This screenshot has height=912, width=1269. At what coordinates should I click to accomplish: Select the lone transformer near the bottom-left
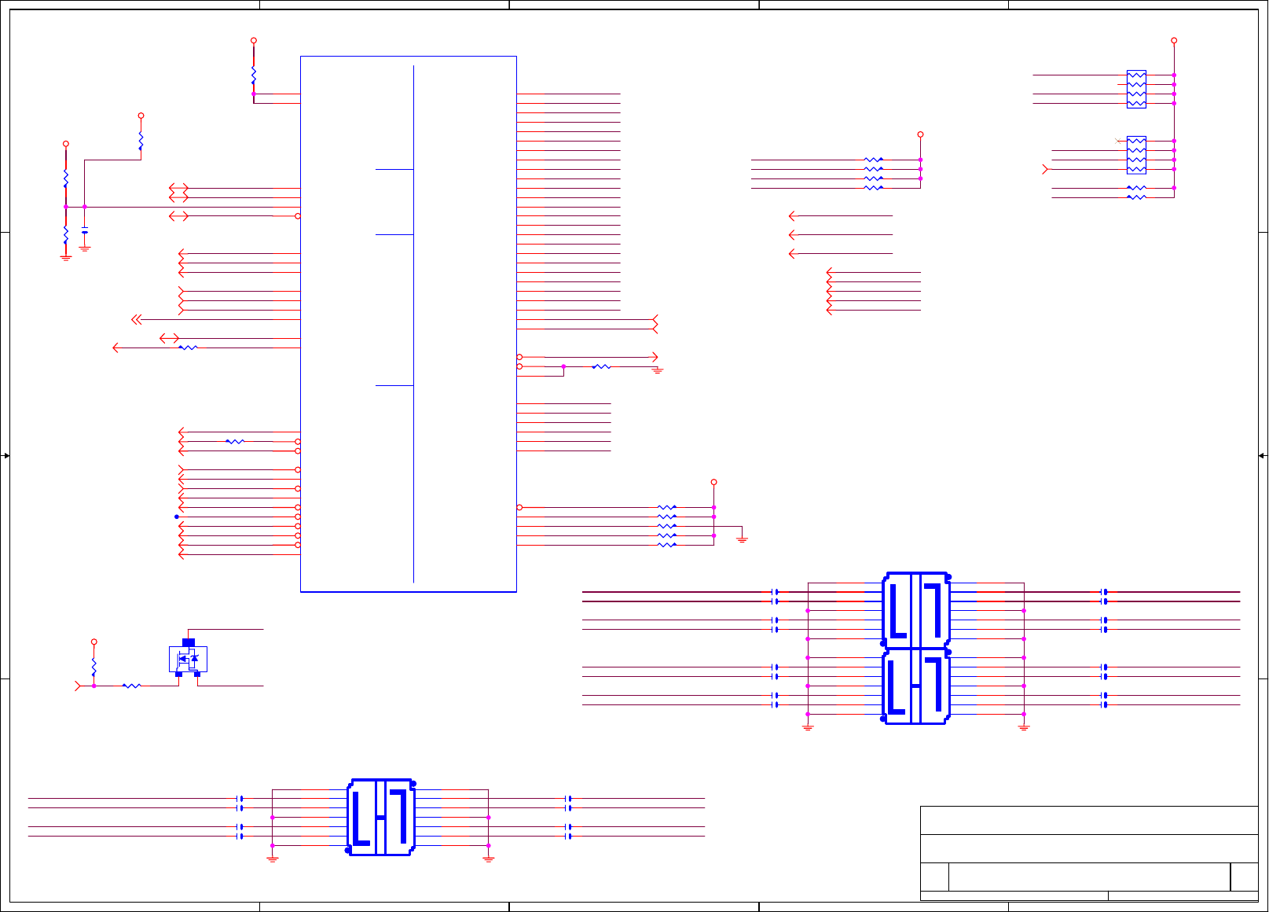tap(381, 818)
